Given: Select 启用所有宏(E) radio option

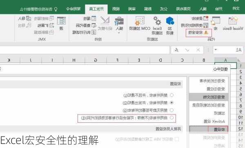Looking at the screenshot, I should (x=171, y=118).
